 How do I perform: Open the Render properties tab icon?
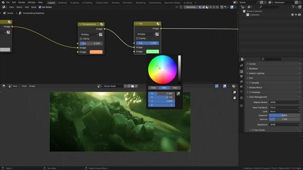[241, 72]
